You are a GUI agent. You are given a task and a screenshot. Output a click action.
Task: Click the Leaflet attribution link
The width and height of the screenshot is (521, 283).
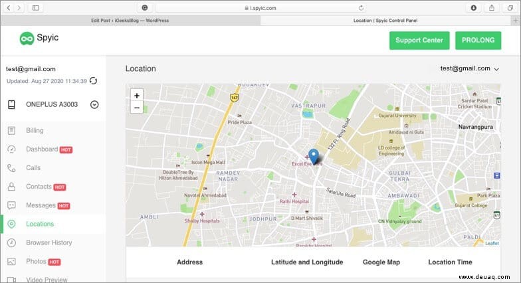point(492,243)
